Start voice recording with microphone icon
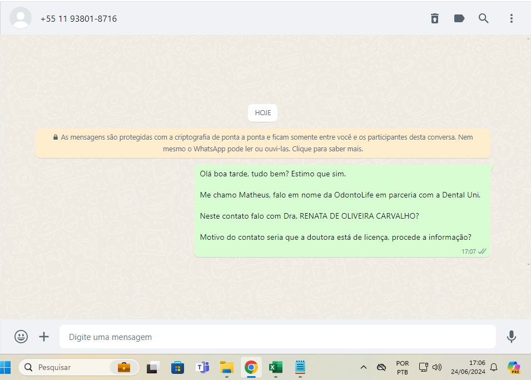 512,337
